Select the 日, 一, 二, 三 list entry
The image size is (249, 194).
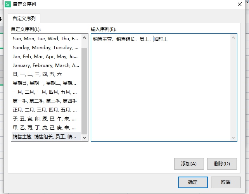coord(46,74)
